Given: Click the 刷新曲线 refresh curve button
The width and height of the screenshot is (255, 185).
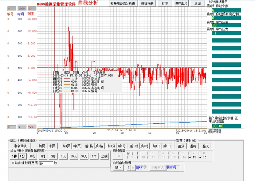Looking at the screenshot, I should tap(20, 146).
